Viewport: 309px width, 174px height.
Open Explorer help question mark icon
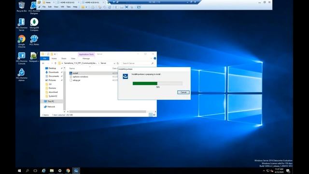[155, 58]
